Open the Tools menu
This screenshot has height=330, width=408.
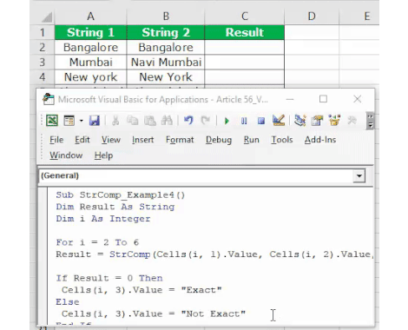click(x=282, y=140)
